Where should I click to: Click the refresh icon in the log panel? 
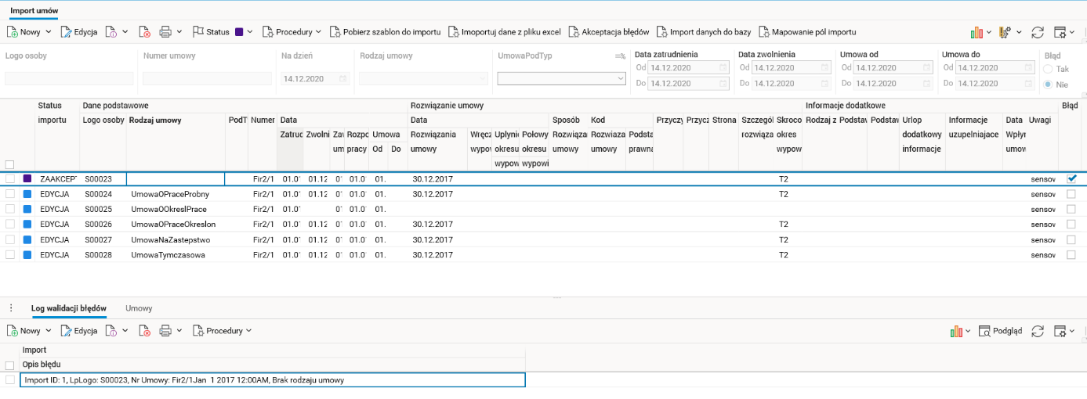(x=1038, y=331)
